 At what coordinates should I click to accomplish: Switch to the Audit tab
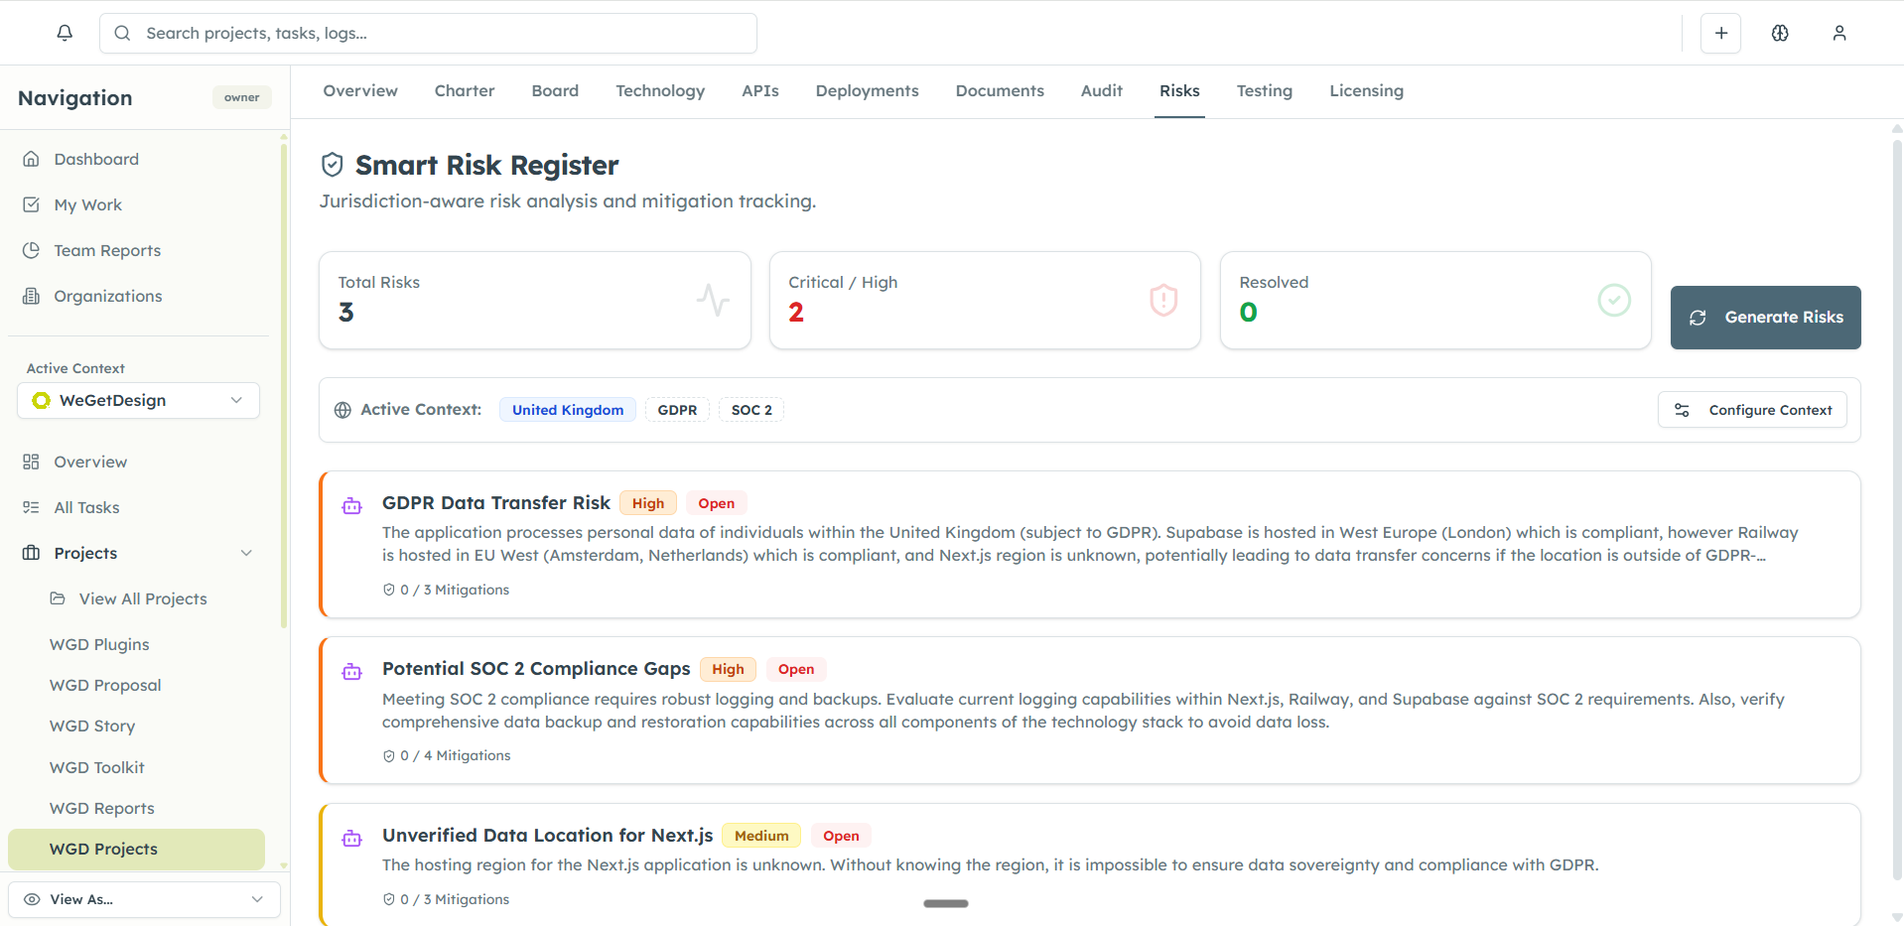pos(1101,91)
